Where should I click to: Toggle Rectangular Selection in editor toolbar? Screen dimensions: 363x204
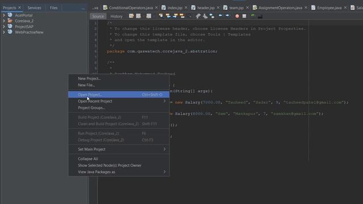coord(189,16)
